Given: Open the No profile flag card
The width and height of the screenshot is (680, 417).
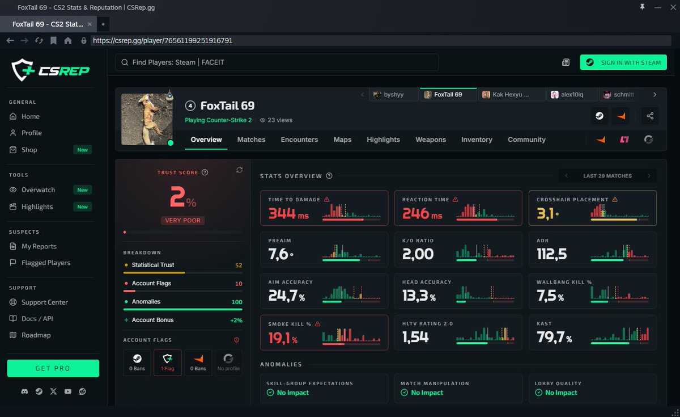Looking at the screenshot, I should pyautogui.click(x=228, y=363).
